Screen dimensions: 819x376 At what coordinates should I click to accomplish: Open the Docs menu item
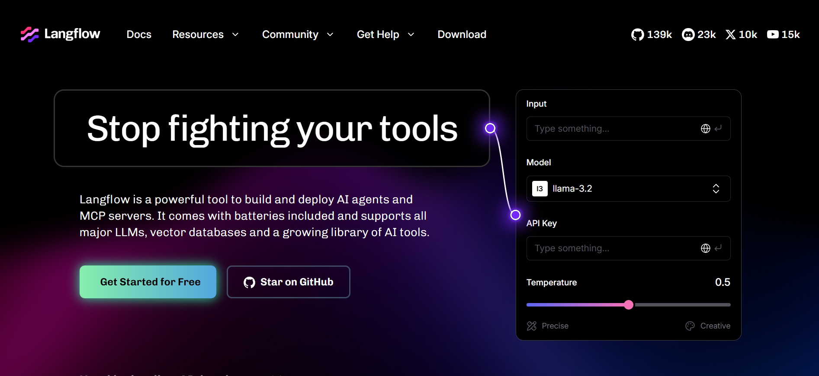tap(139, 35)
